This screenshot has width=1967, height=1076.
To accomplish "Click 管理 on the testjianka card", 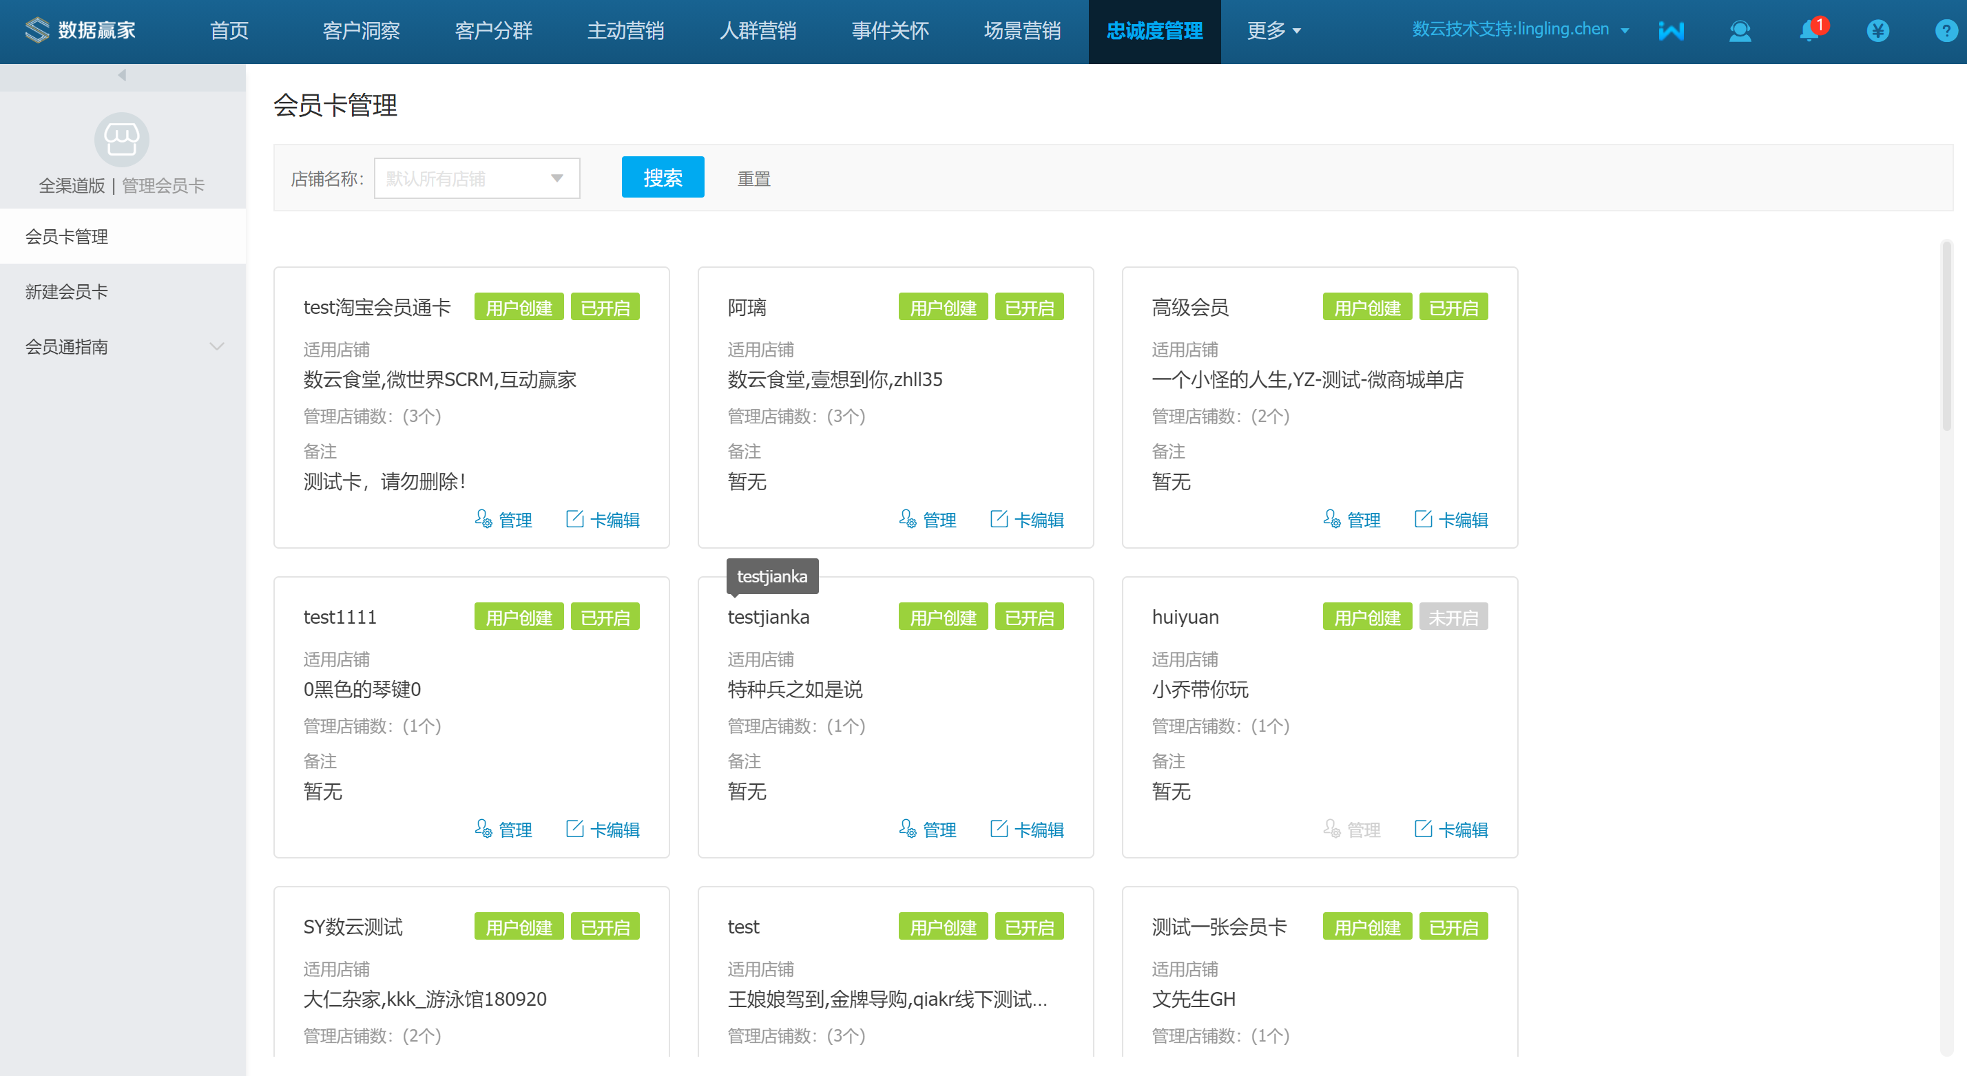I will (x=928, y=830).
